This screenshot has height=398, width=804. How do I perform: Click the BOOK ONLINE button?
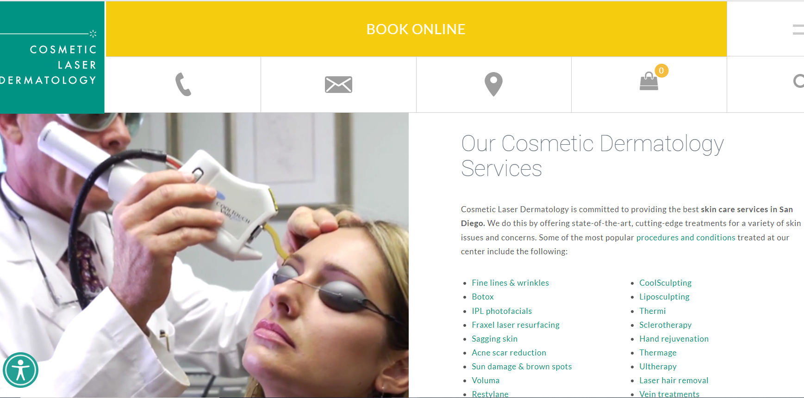[416, 29]
